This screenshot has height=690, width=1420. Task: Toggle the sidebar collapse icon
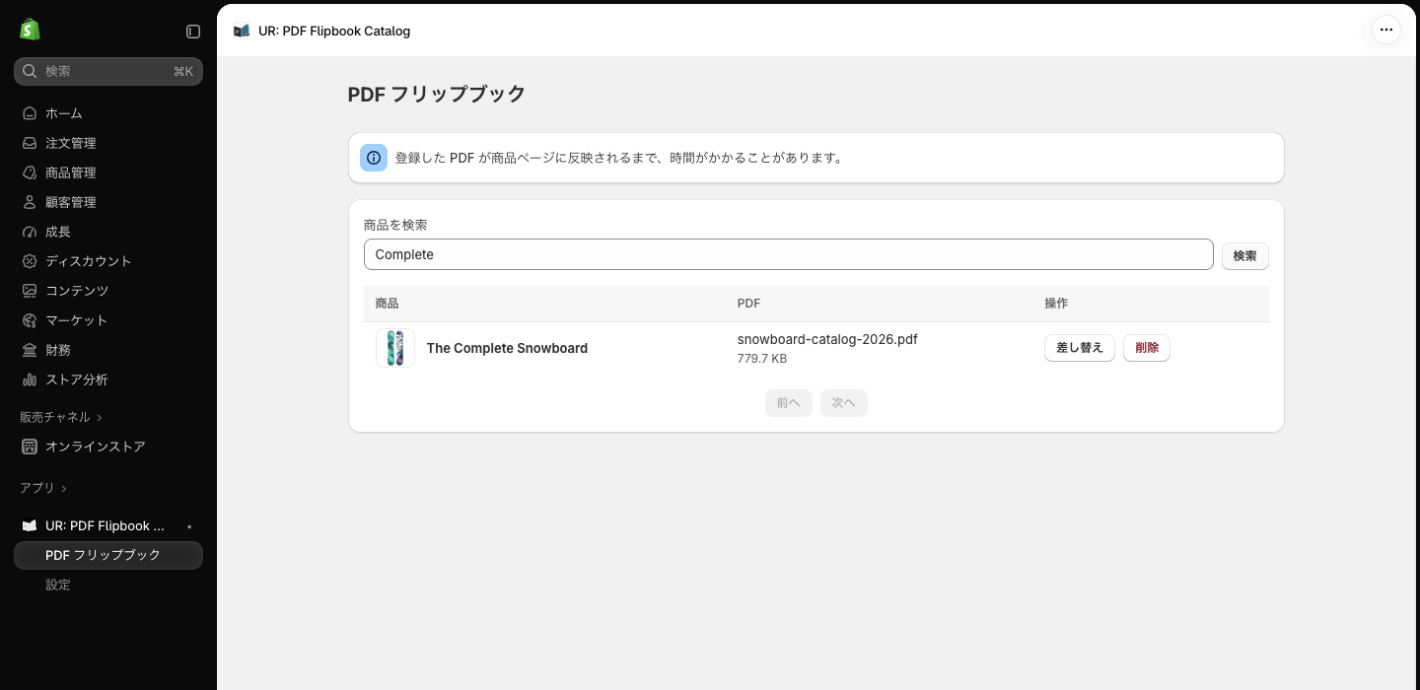point(193,32)
